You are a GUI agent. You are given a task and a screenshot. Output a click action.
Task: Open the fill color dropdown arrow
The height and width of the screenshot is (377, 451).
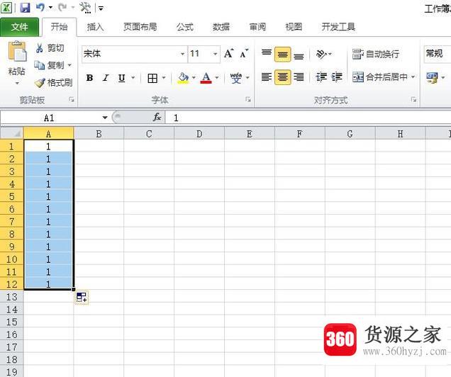pyautogui.click(x=194, y=77)
